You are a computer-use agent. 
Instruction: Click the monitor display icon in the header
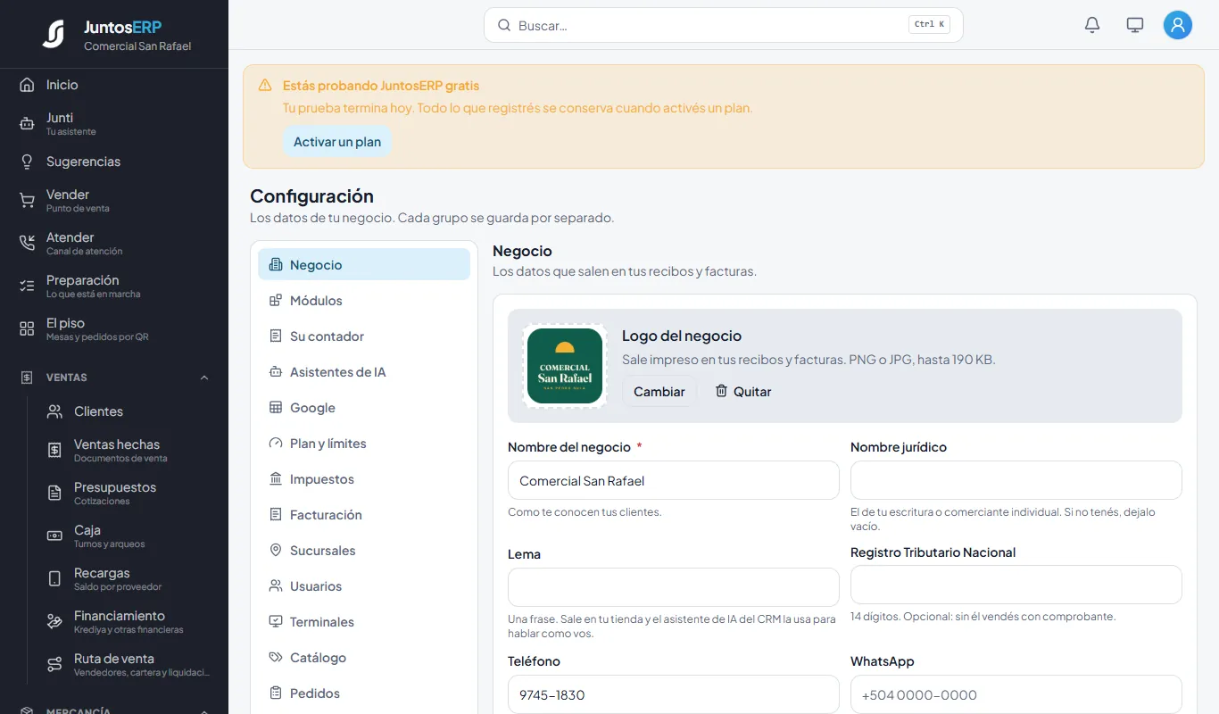[1135, 25]
